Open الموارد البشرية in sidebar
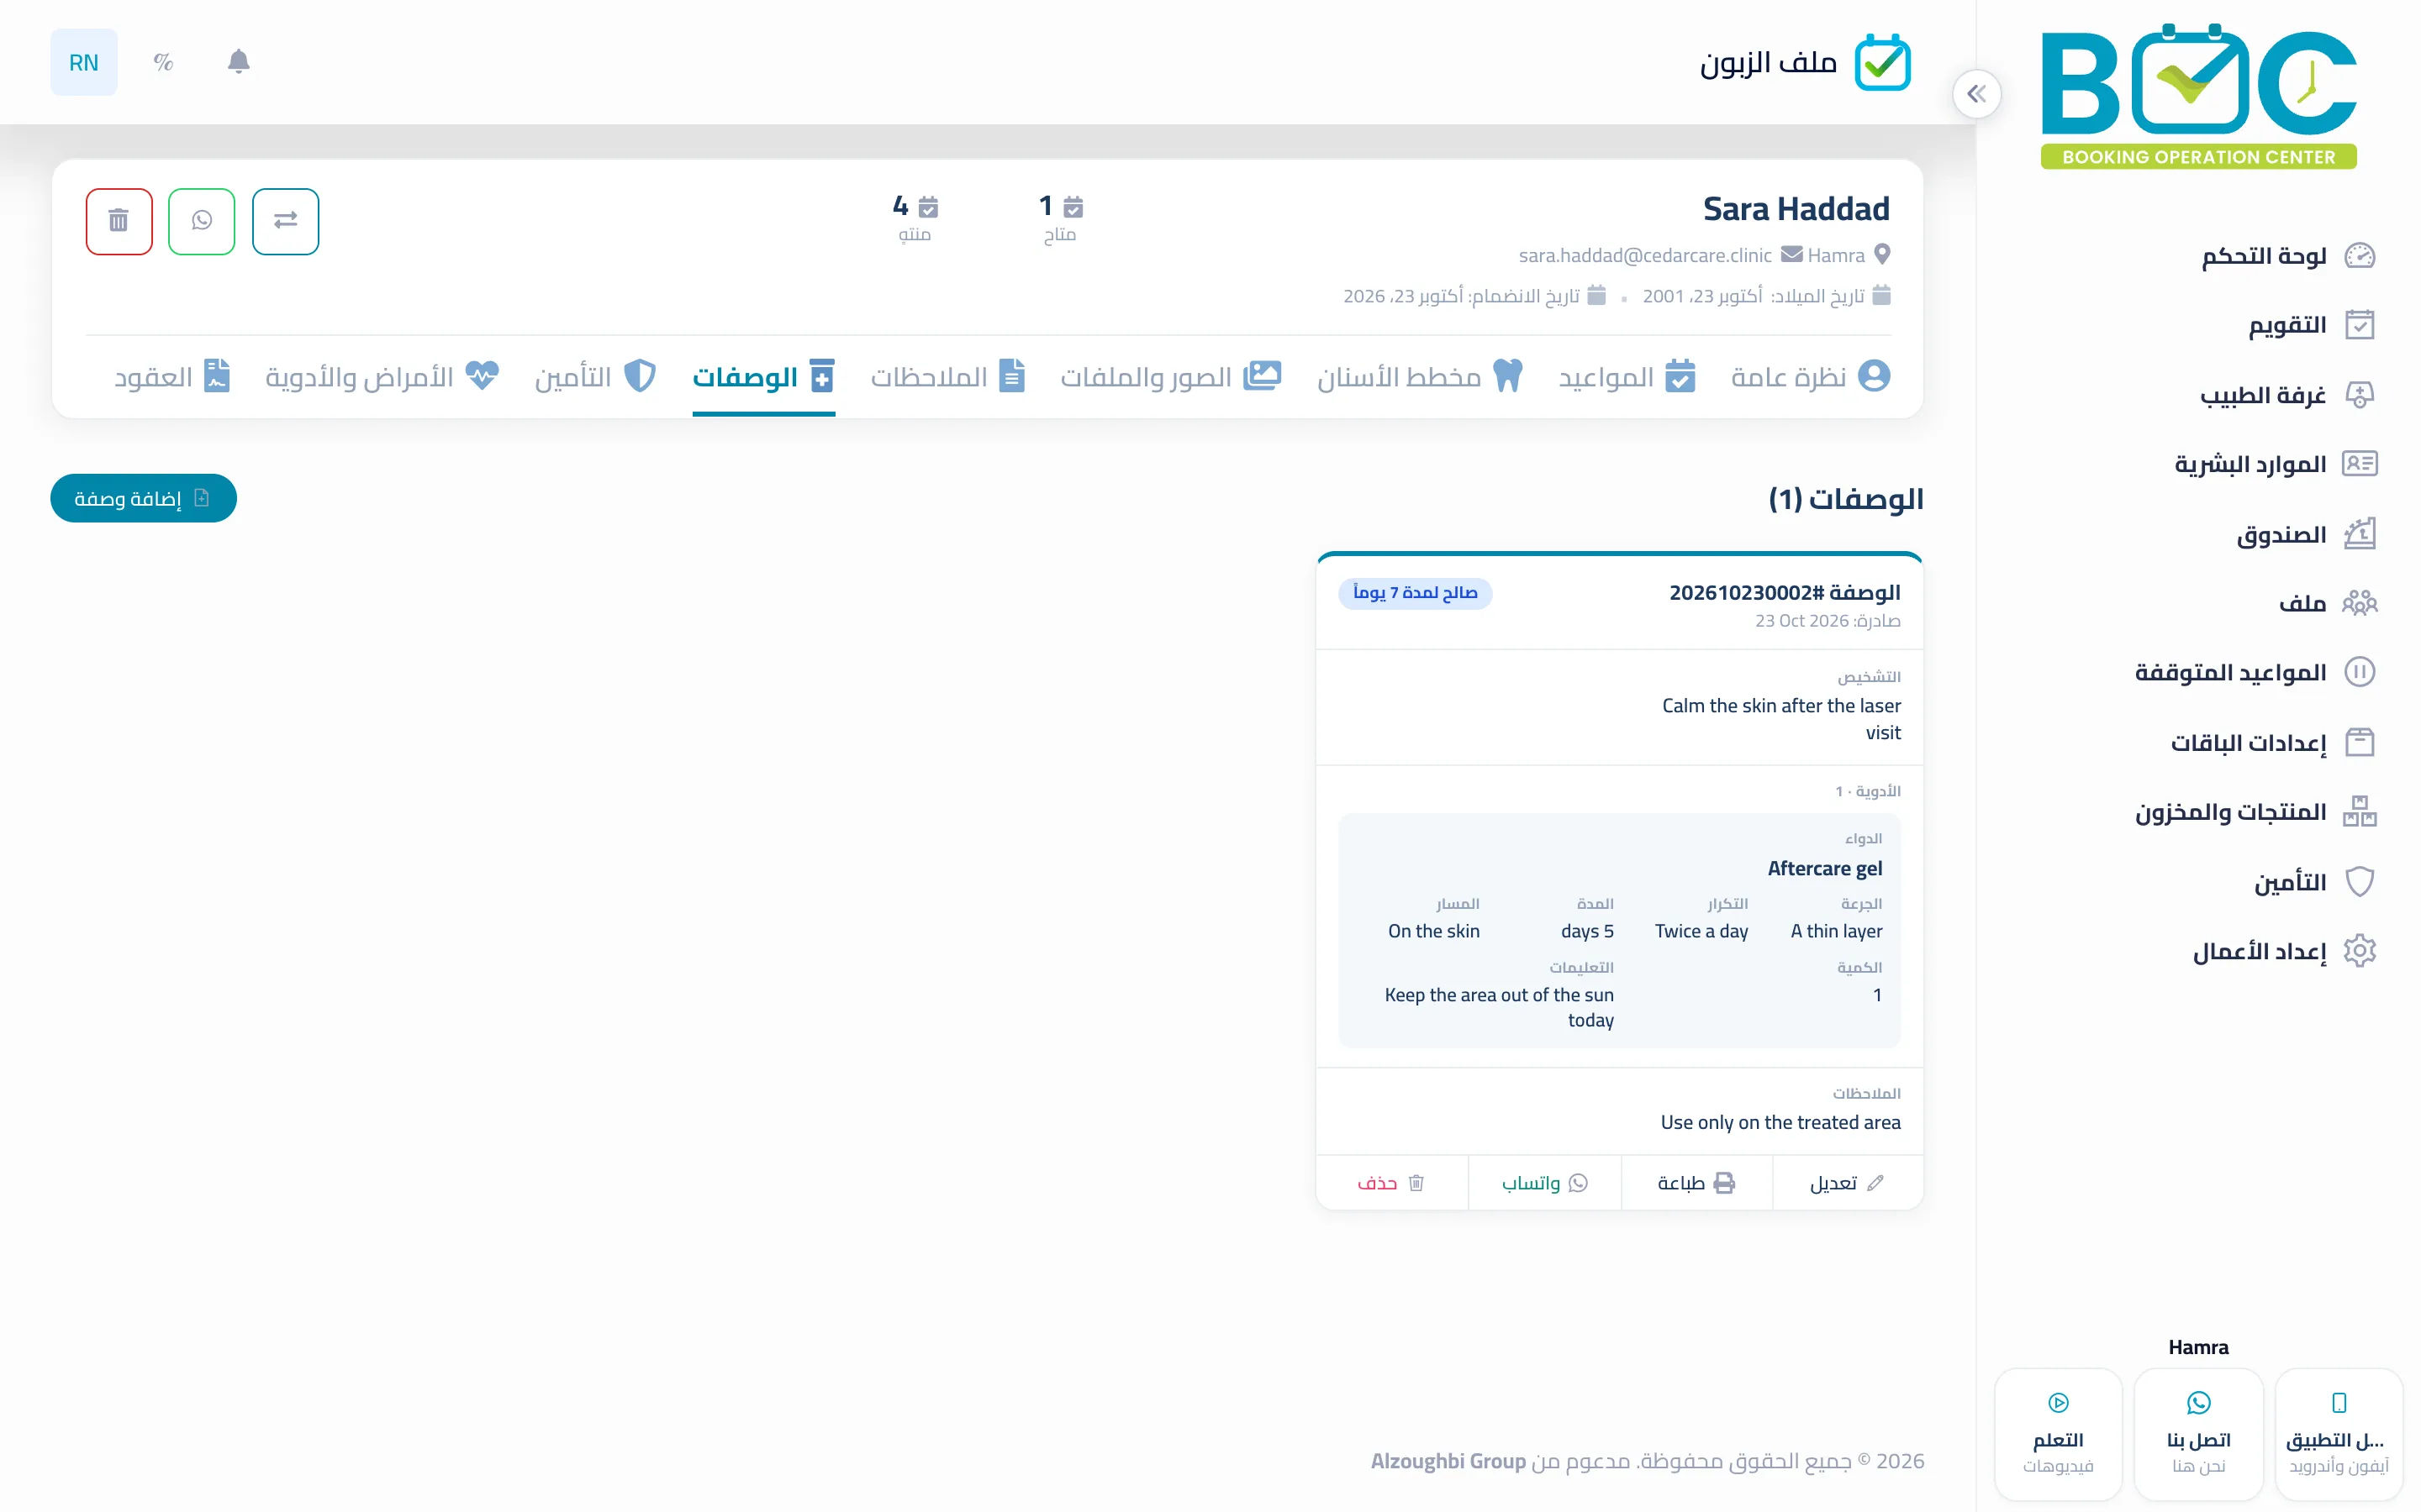Viewport: 2421px width, 1512px height. (2274, 464)
